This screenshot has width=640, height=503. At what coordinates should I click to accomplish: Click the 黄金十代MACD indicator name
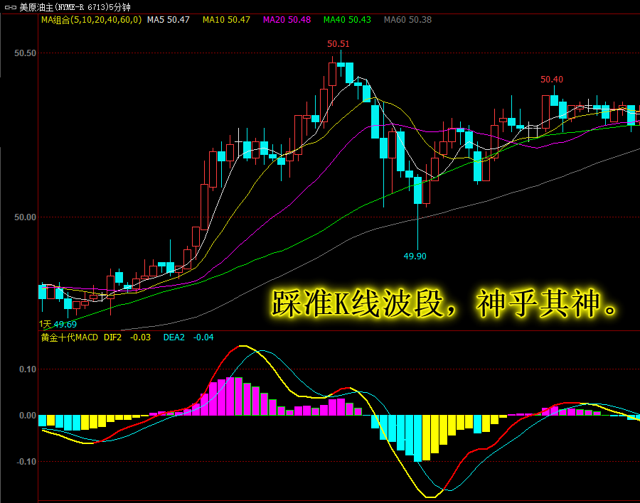click(70, 337)
